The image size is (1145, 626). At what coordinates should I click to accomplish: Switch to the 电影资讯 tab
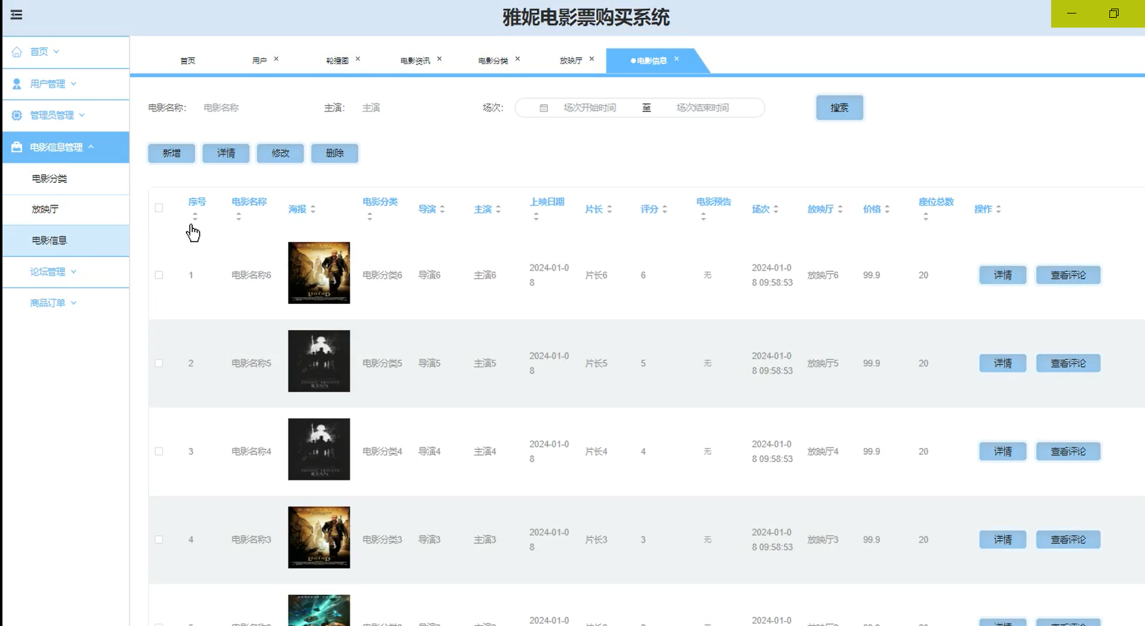(x=415, y=61)
